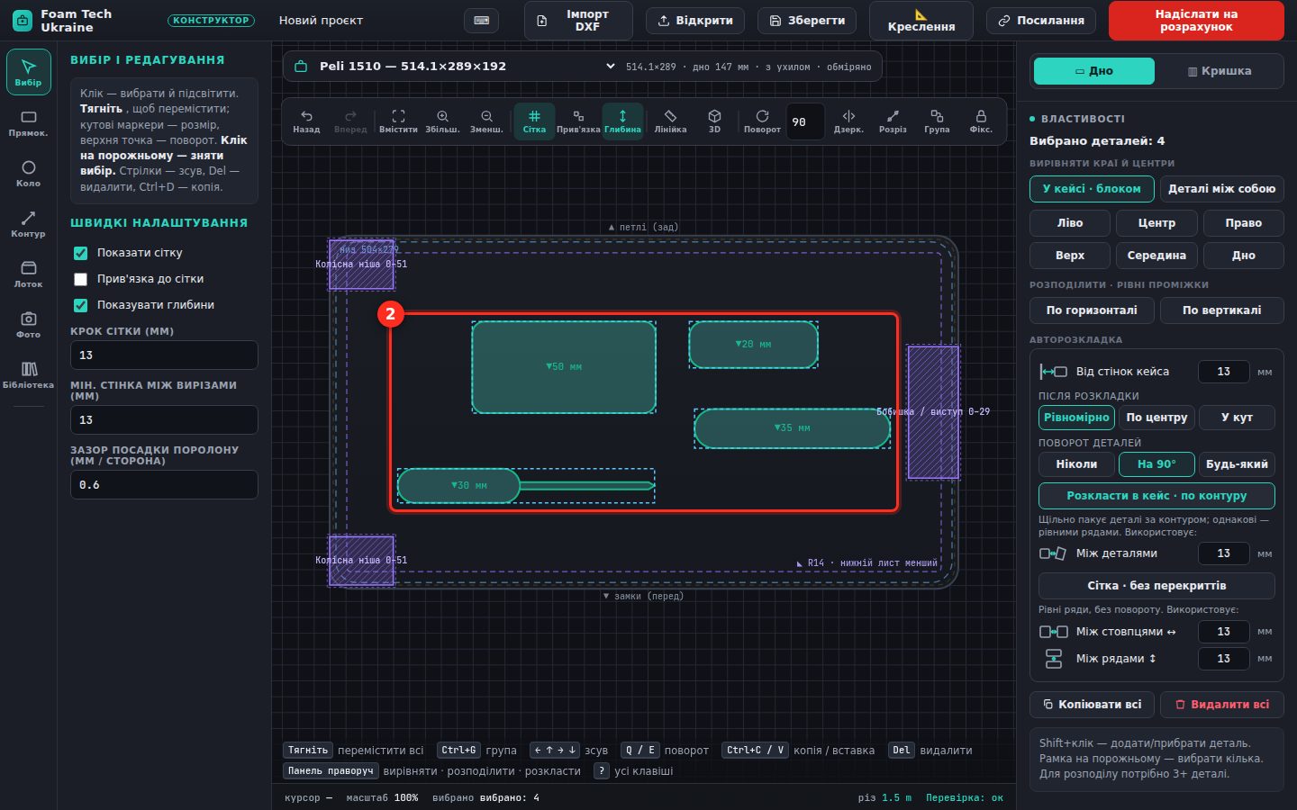Switch to the Дно tab

[x=1093, y=71]
